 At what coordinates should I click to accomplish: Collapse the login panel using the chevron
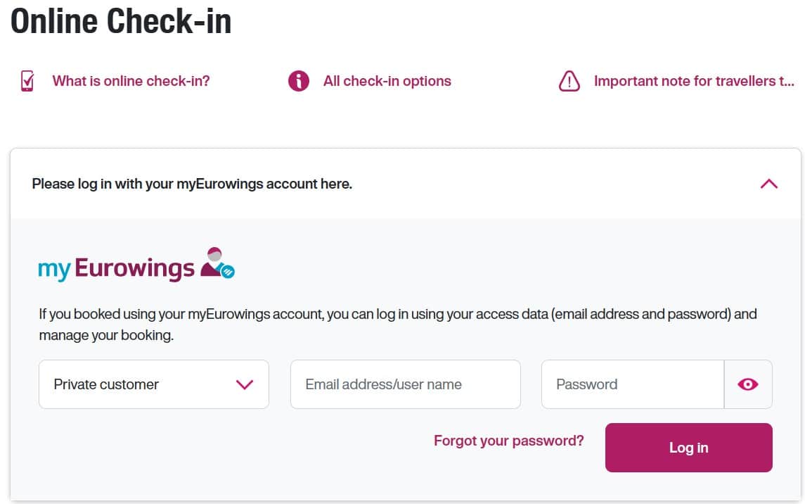click(768, 184)
